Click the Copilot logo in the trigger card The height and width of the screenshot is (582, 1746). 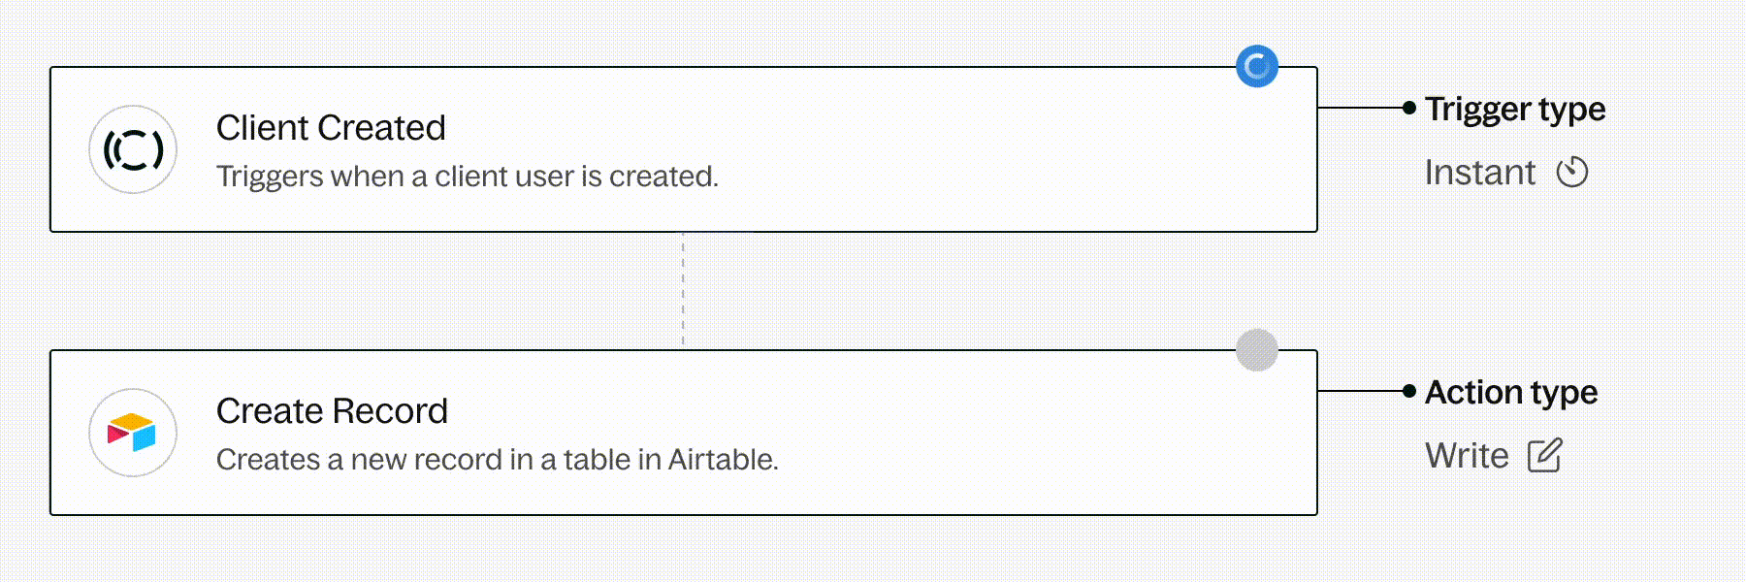(x=133, y=149)
